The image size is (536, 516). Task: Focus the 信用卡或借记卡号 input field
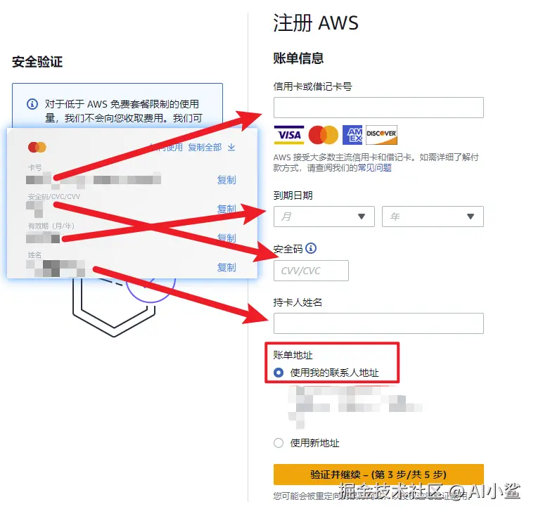[x=378, y=108]
